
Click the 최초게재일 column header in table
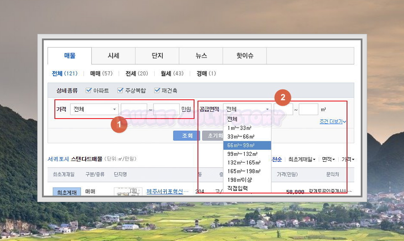[x=64, y=175]
